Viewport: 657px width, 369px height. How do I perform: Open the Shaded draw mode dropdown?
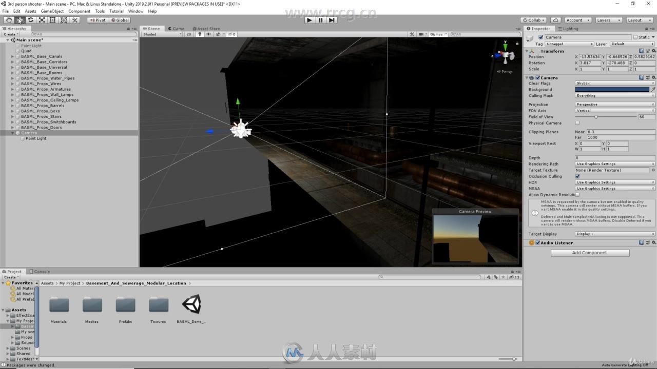point(162,34)
